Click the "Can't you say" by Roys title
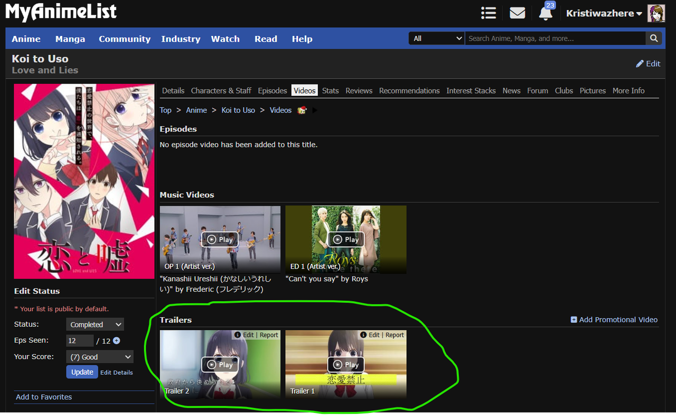Viewport: 676px width, 415px height. click(x=326, y=279)
